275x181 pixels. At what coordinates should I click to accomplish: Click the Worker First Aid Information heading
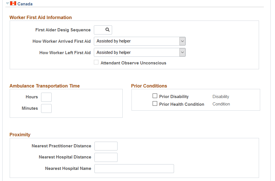pos(41,18)
